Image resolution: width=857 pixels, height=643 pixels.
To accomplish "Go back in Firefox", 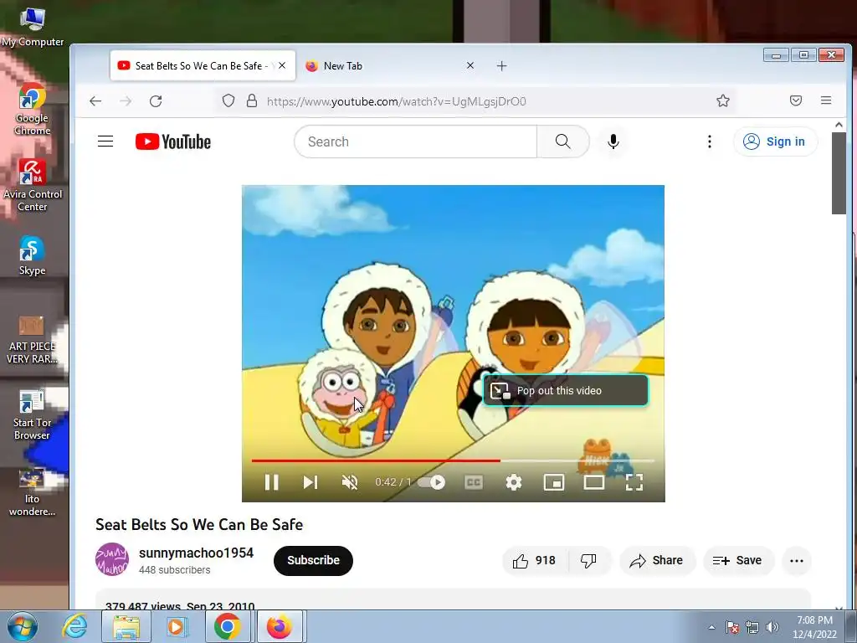I will coord(95,101).
